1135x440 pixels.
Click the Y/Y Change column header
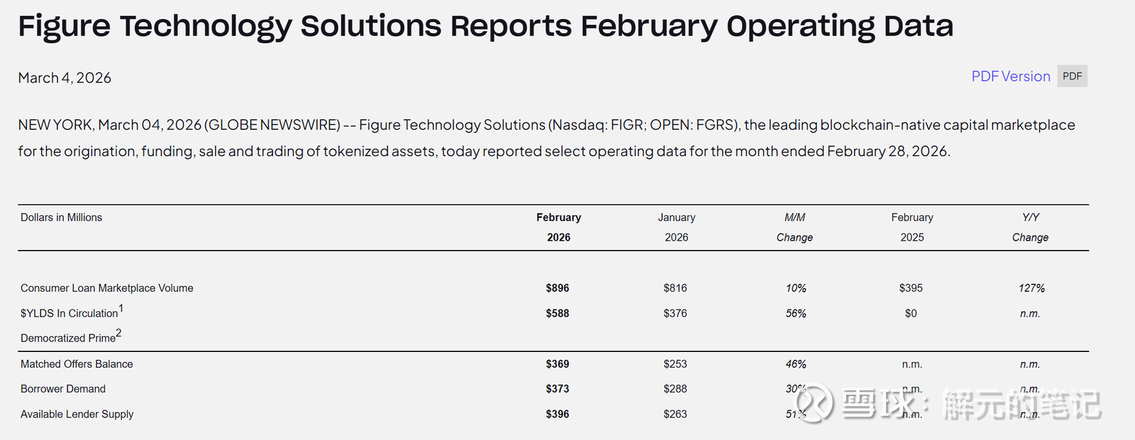[x=1030, y=227]
